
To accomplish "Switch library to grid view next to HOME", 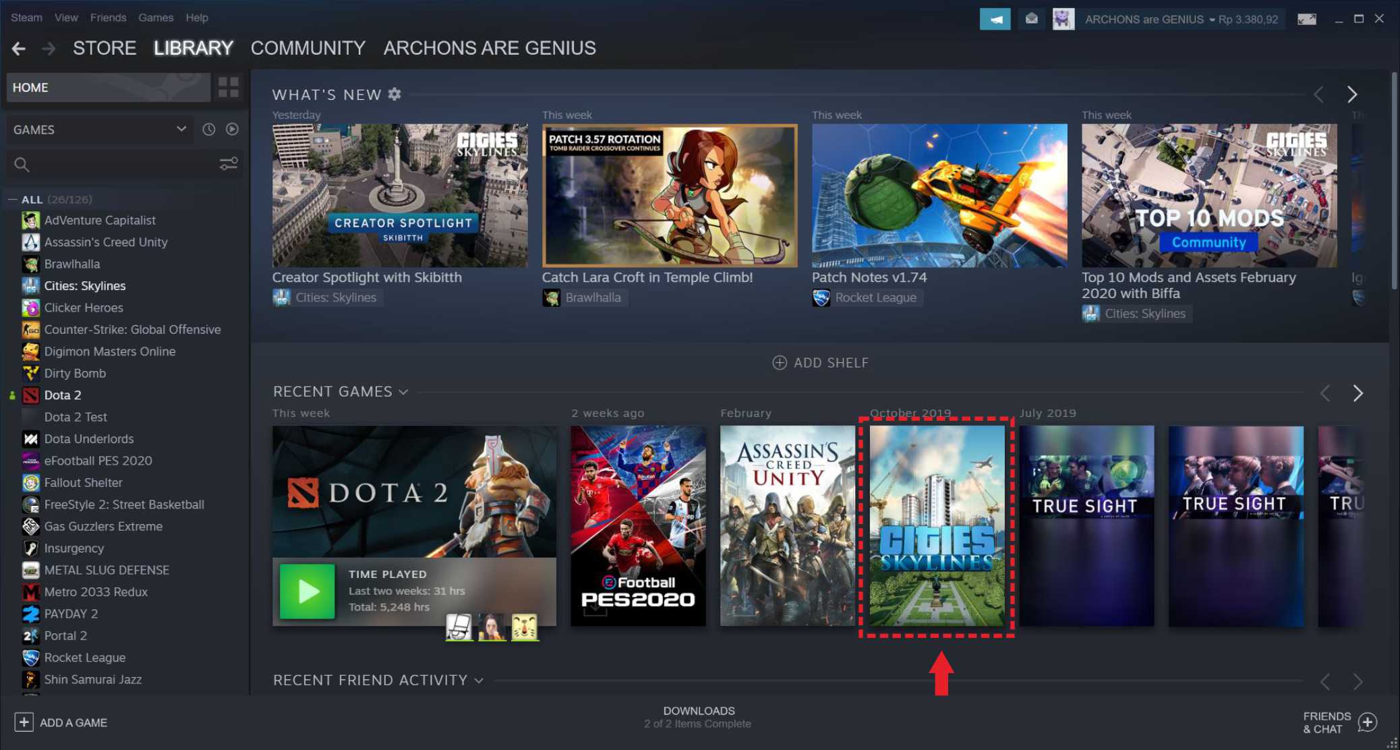I will pos(228,86).
